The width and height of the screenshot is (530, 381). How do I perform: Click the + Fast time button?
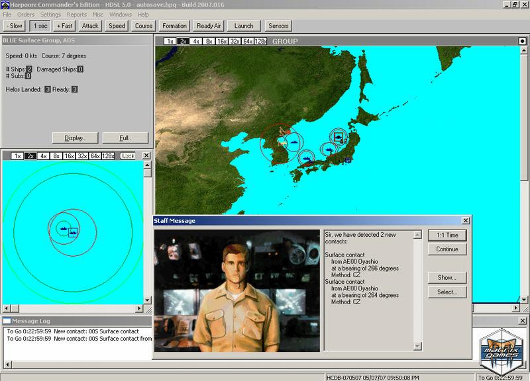[64, 26]
